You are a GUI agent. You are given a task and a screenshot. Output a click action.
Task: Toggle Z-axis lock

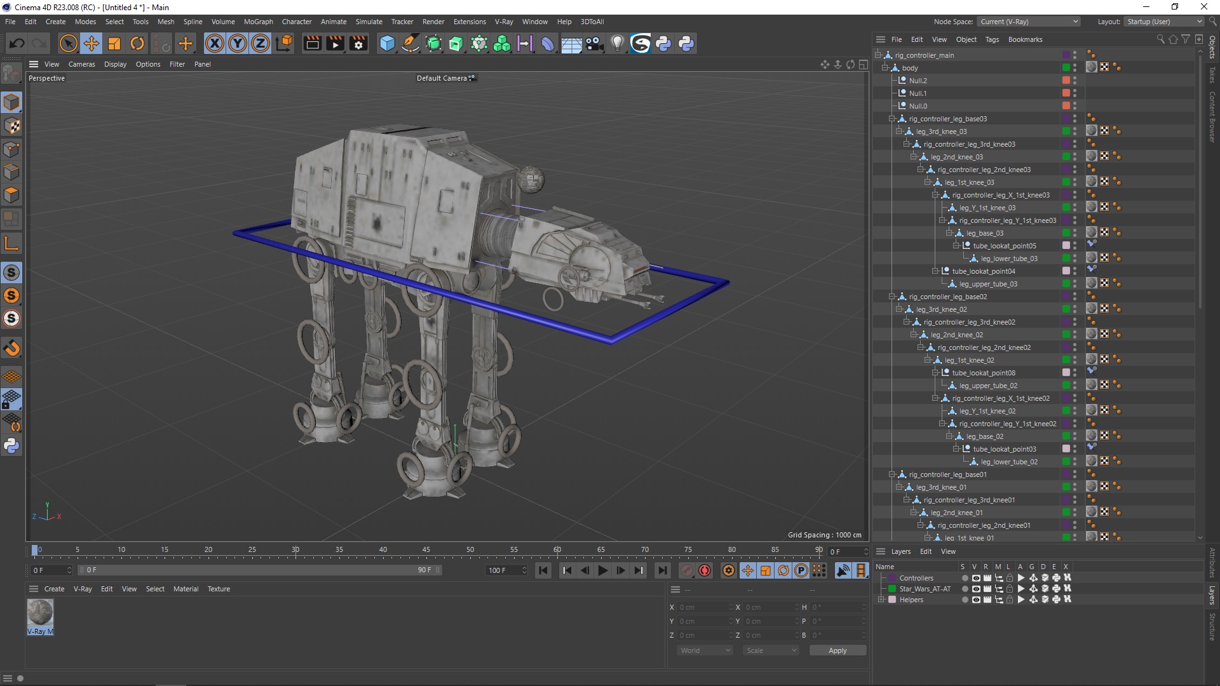[x=261, y=43]
